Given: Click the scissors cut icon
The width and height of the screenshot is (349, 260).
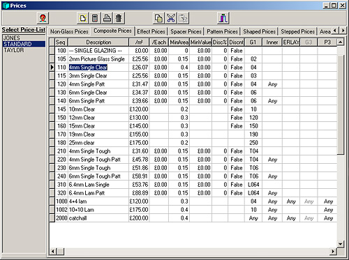Looking at the screenshot, I should click(171, 18).
